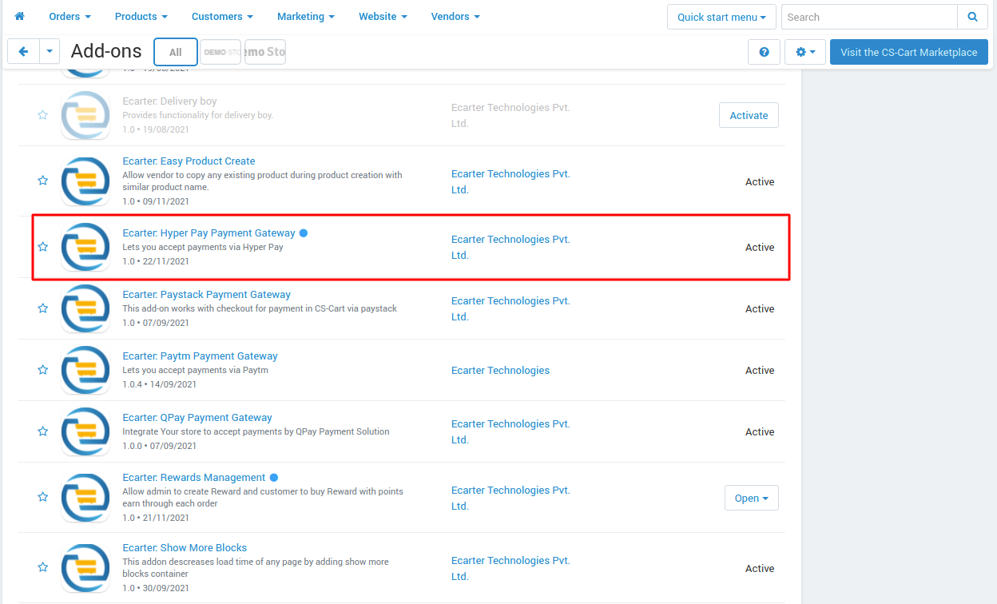Click developer name in Hyper Pay row
997x604 pixels.
coord(510,248)
